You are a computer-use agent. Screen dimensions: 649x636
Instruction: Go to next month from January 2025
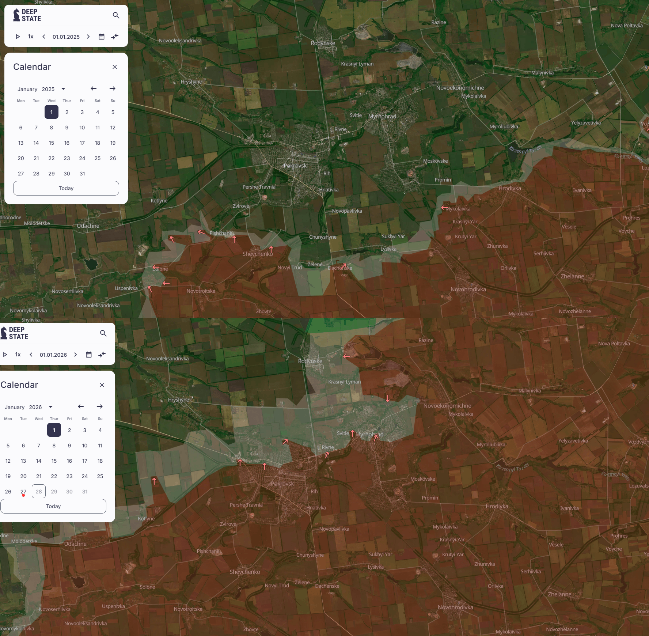(x=113, y=88)
